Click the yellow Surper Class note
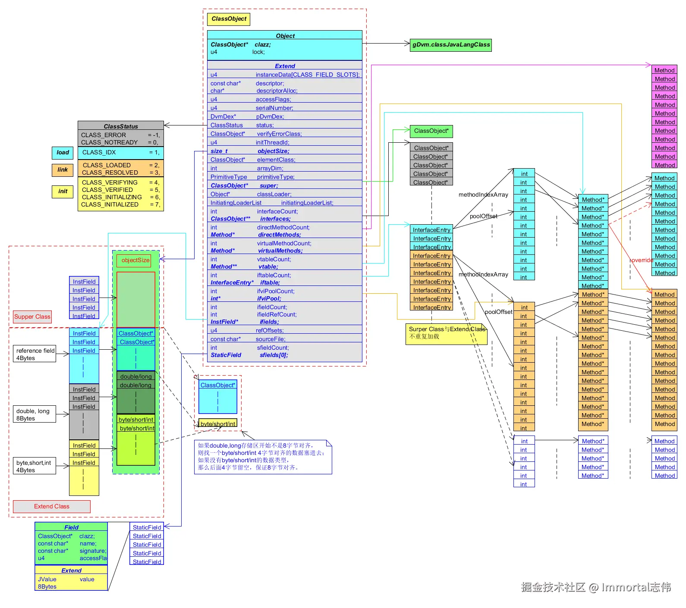Image resolution: width=686 pixels, height=608 pixels. [446, 334]
